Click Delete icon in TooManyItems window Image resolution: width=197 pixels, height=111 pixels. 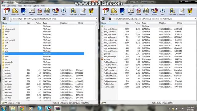[139, 12]
